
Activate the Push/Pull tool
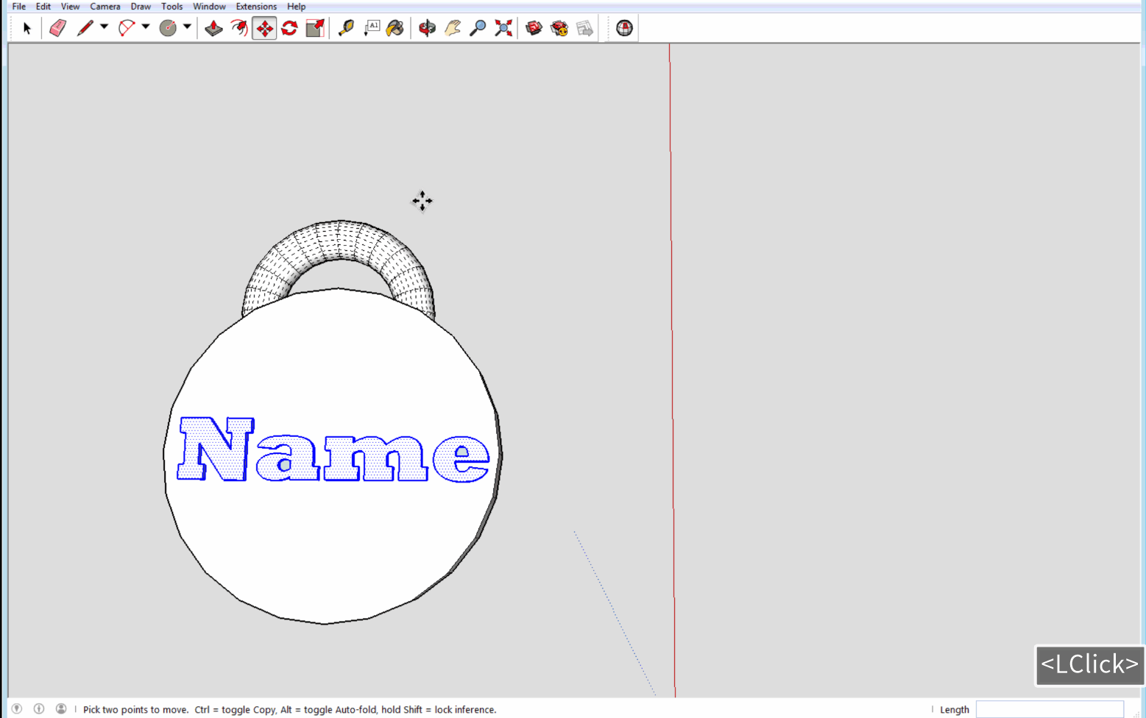(x=213, y=29)
